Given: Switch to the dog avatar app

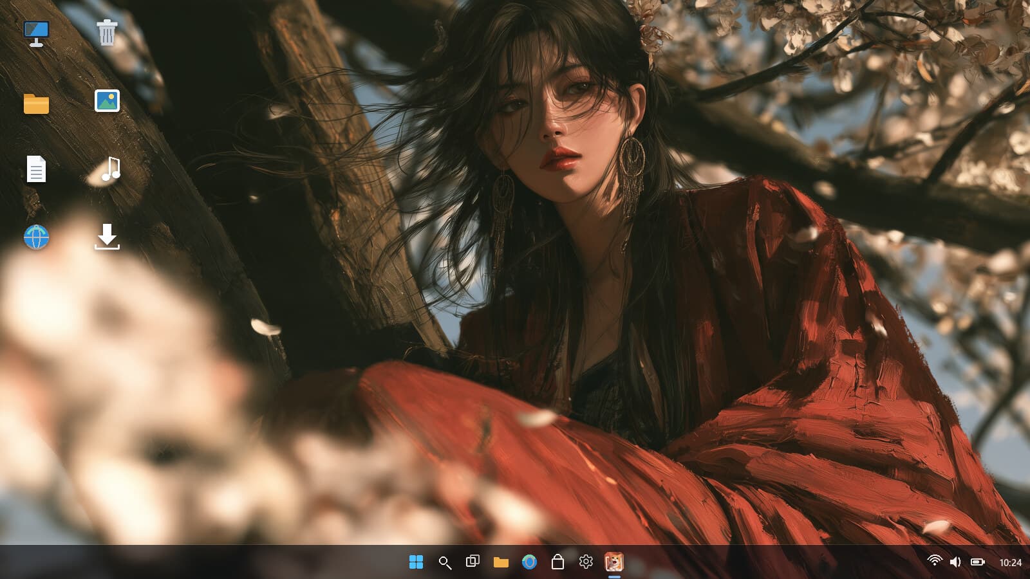Looking at the screenshot, I should coord(614,562).
